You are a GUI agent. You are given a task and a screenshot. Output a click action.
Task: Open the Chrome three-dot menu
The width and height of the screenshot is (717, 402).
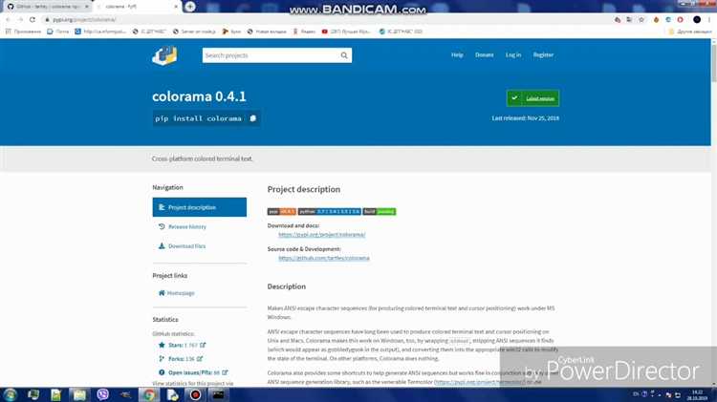coord(709,20)
